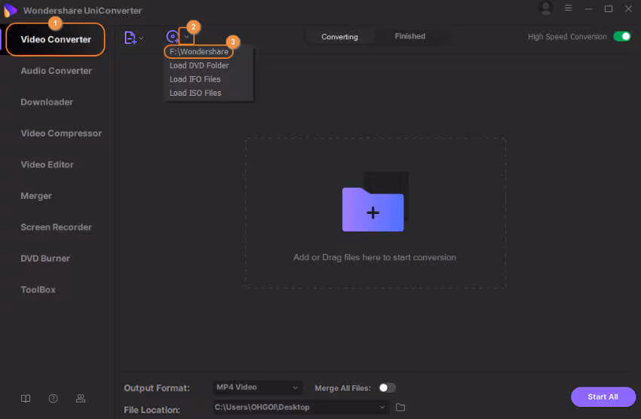Click 'Add or Drag files here to start conversion' text
Image resolution: width=641 pixels, height=419 pixels.
[375, 257]
